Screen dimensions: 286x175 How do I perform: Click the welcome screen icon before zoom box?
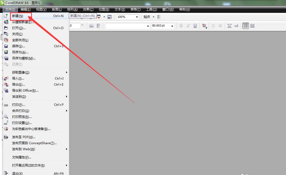pos(110,17)
